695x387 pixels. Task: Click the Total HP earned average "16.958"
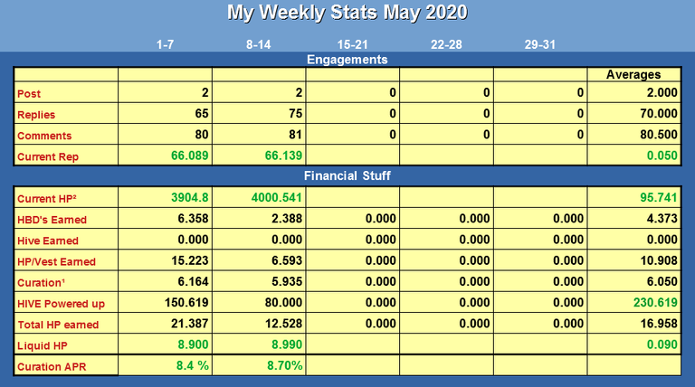point(659,324)
